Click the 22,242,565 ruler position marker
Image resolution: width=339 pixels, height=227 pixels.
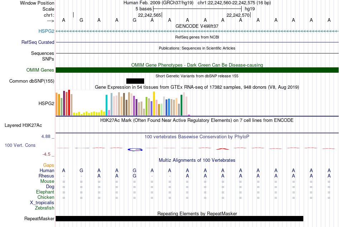tap(150, 15)
